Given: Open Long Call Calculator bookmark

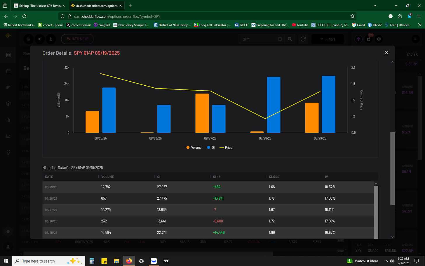Looking at the screenshot, I should point(212,25).
